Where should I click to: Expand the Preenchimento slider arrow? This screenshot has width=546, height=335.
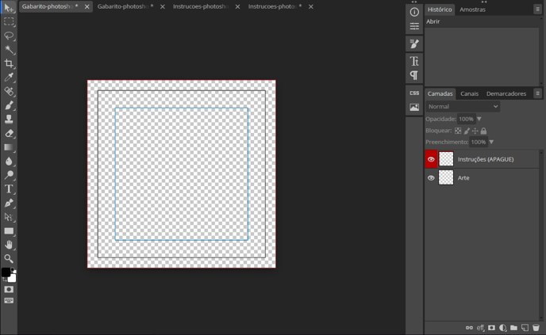491,143
